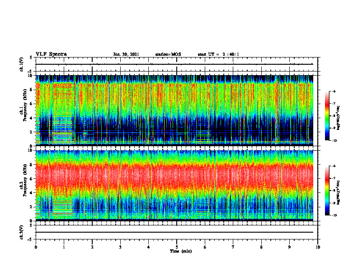Screen dimensions: 358x277
Task: Click the ch.1 spectrogram frequency tick '8'
Action: point(32,90)
